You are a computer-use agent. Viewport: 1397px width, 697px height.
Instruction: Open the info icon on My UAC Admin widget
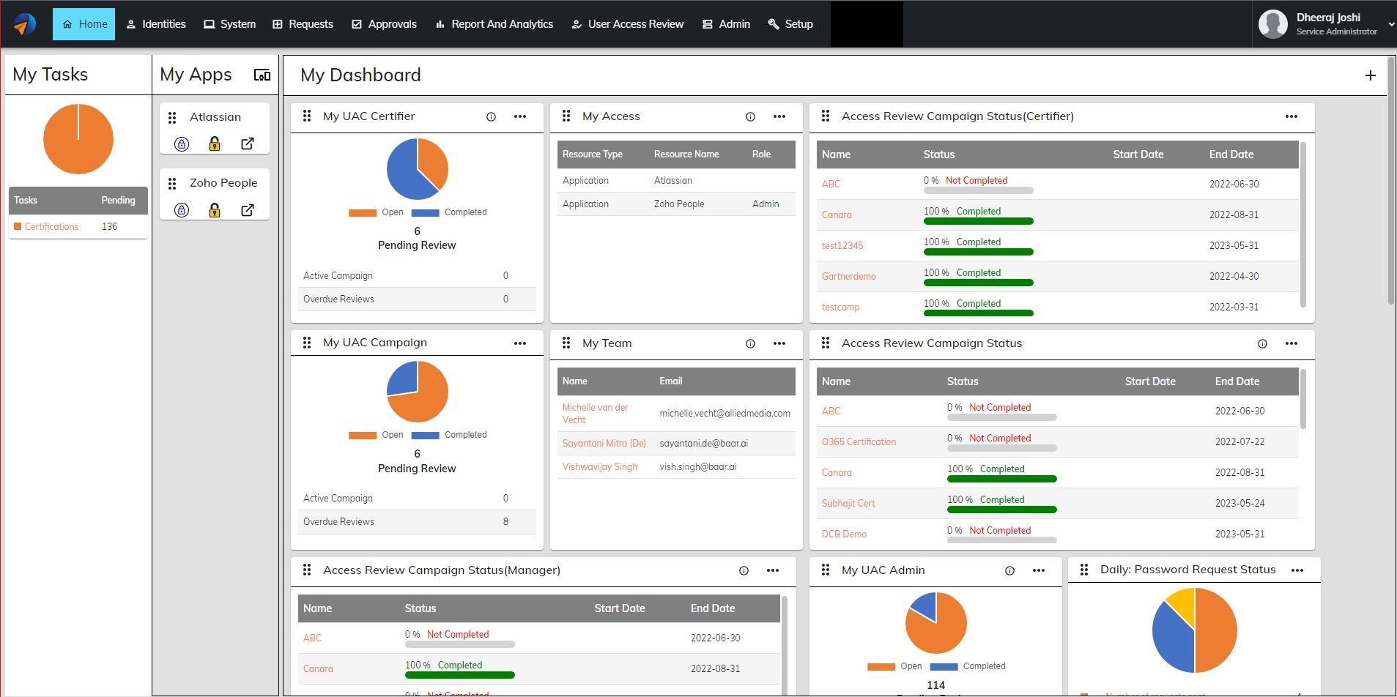point(1009,570)
